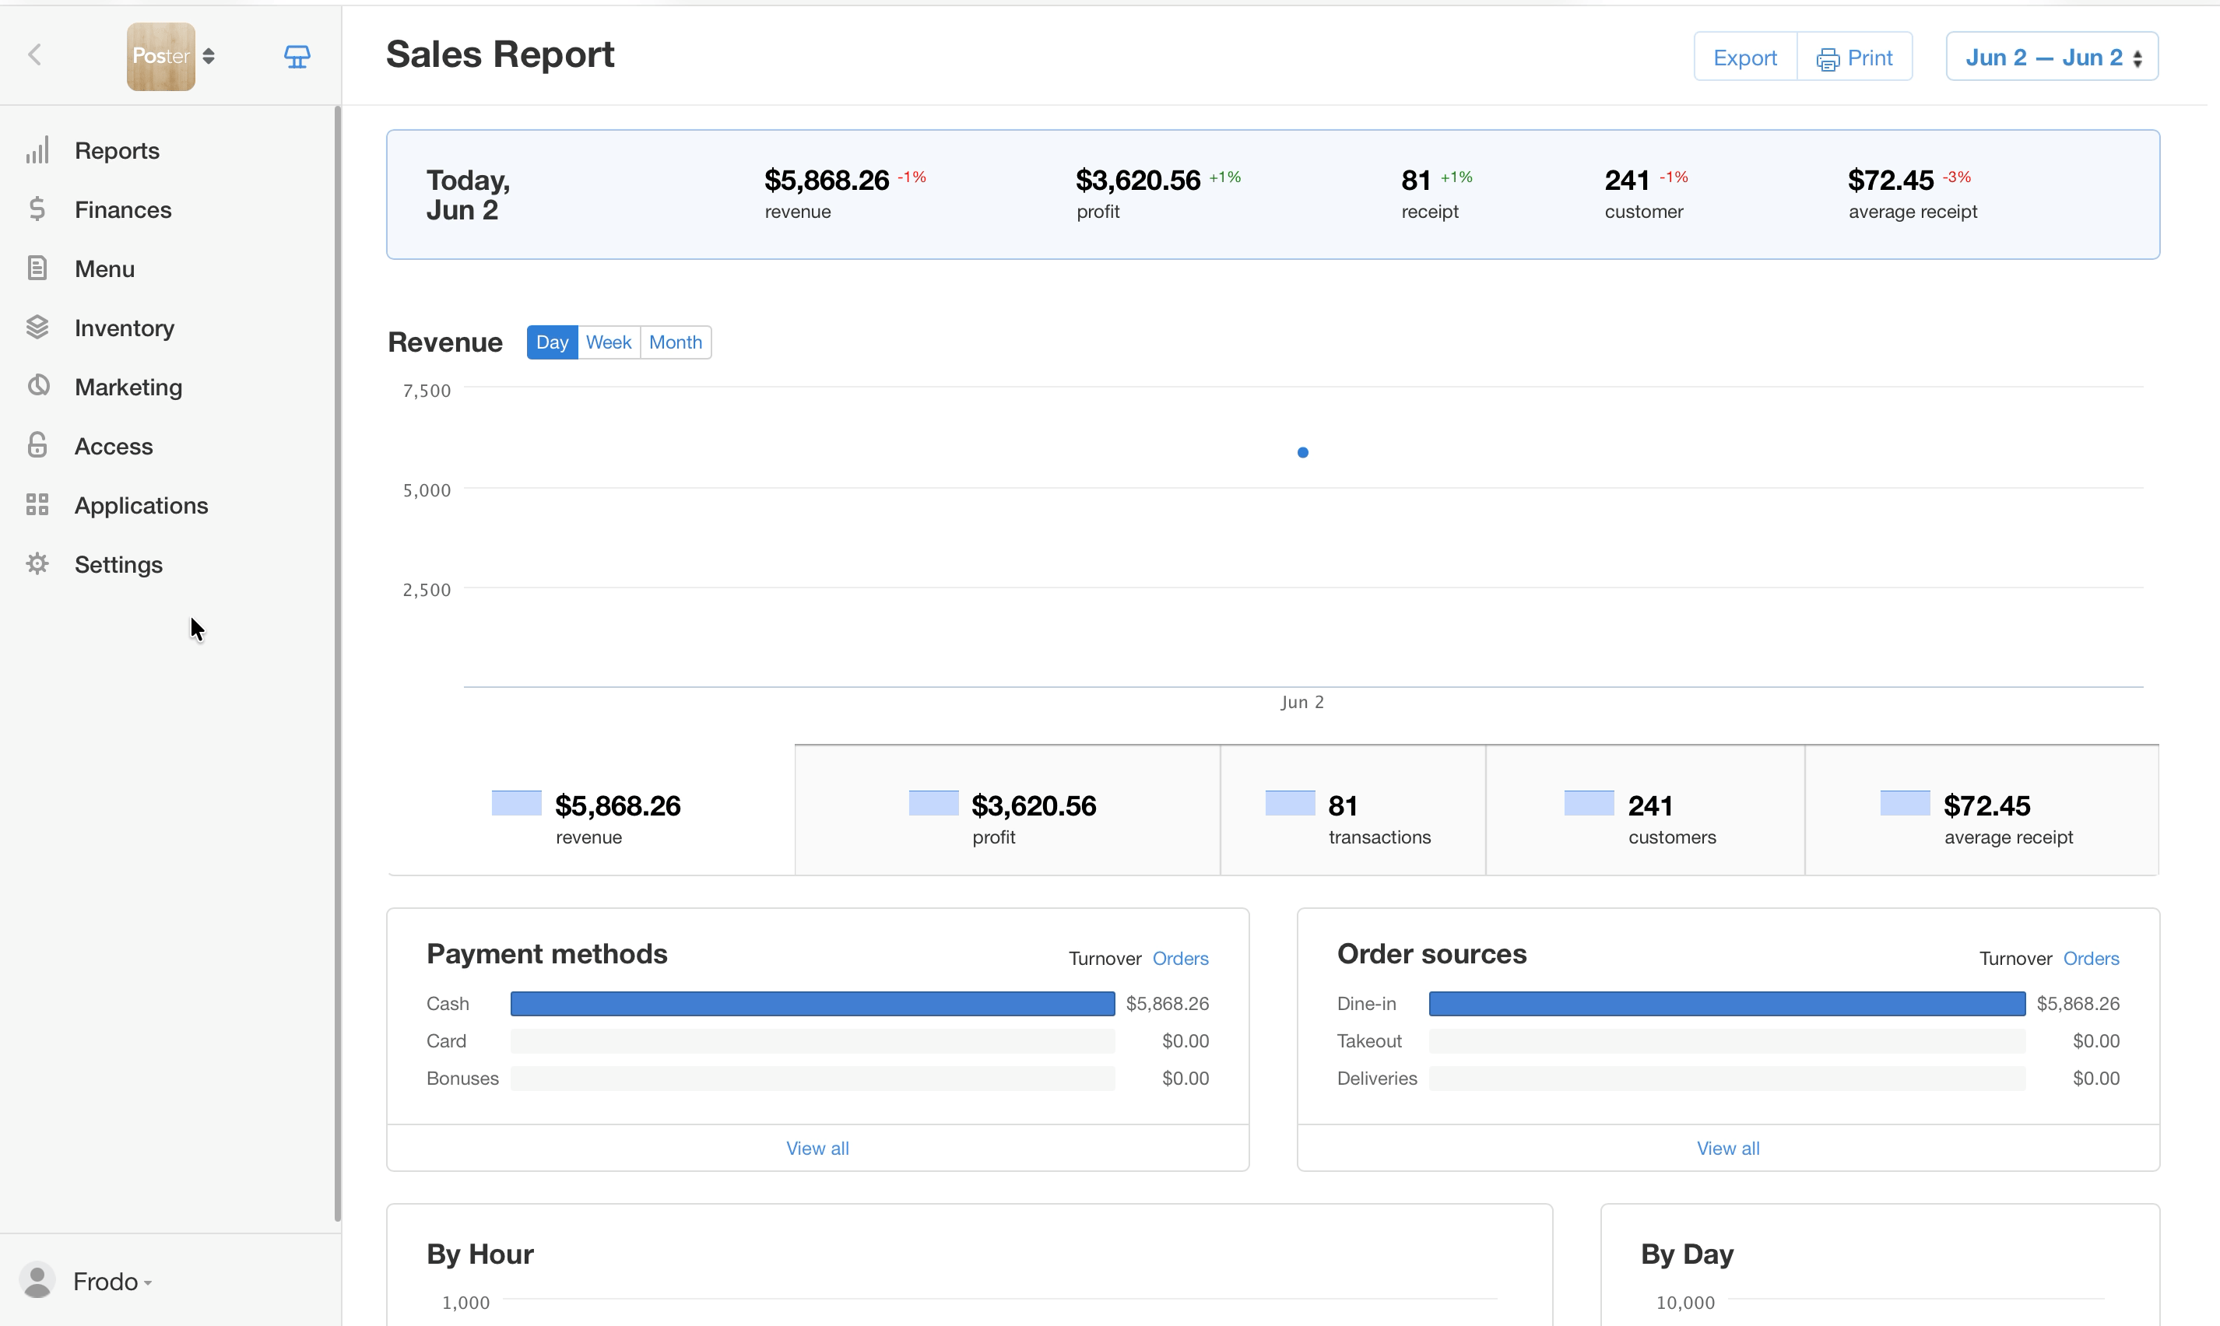The height and width of the screenshot is (1326, 2220).
Task: Click the Settings gear icon
Action: coord(37,564)
